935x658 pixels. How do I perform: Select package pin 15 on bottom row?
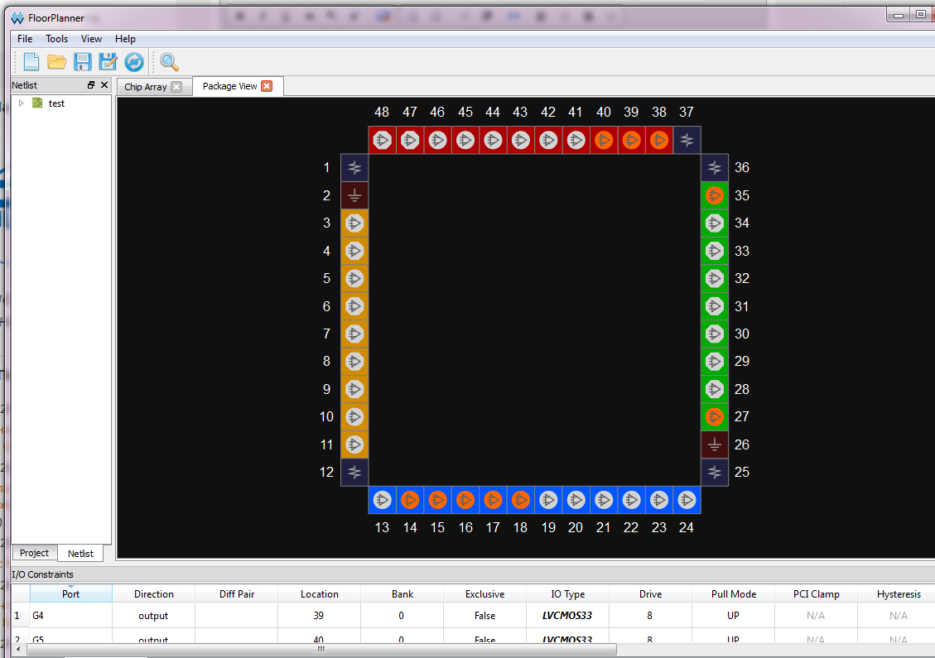pos(437,500)
